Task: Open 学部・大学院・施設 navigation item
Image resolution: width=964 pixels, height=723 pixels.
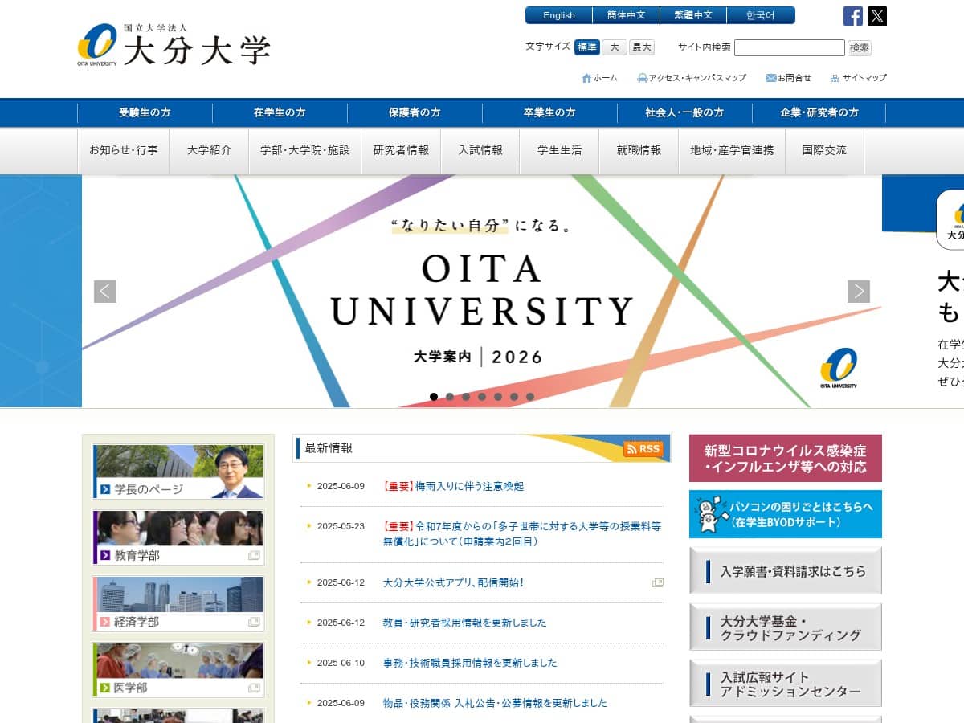Action: [305, 150]
